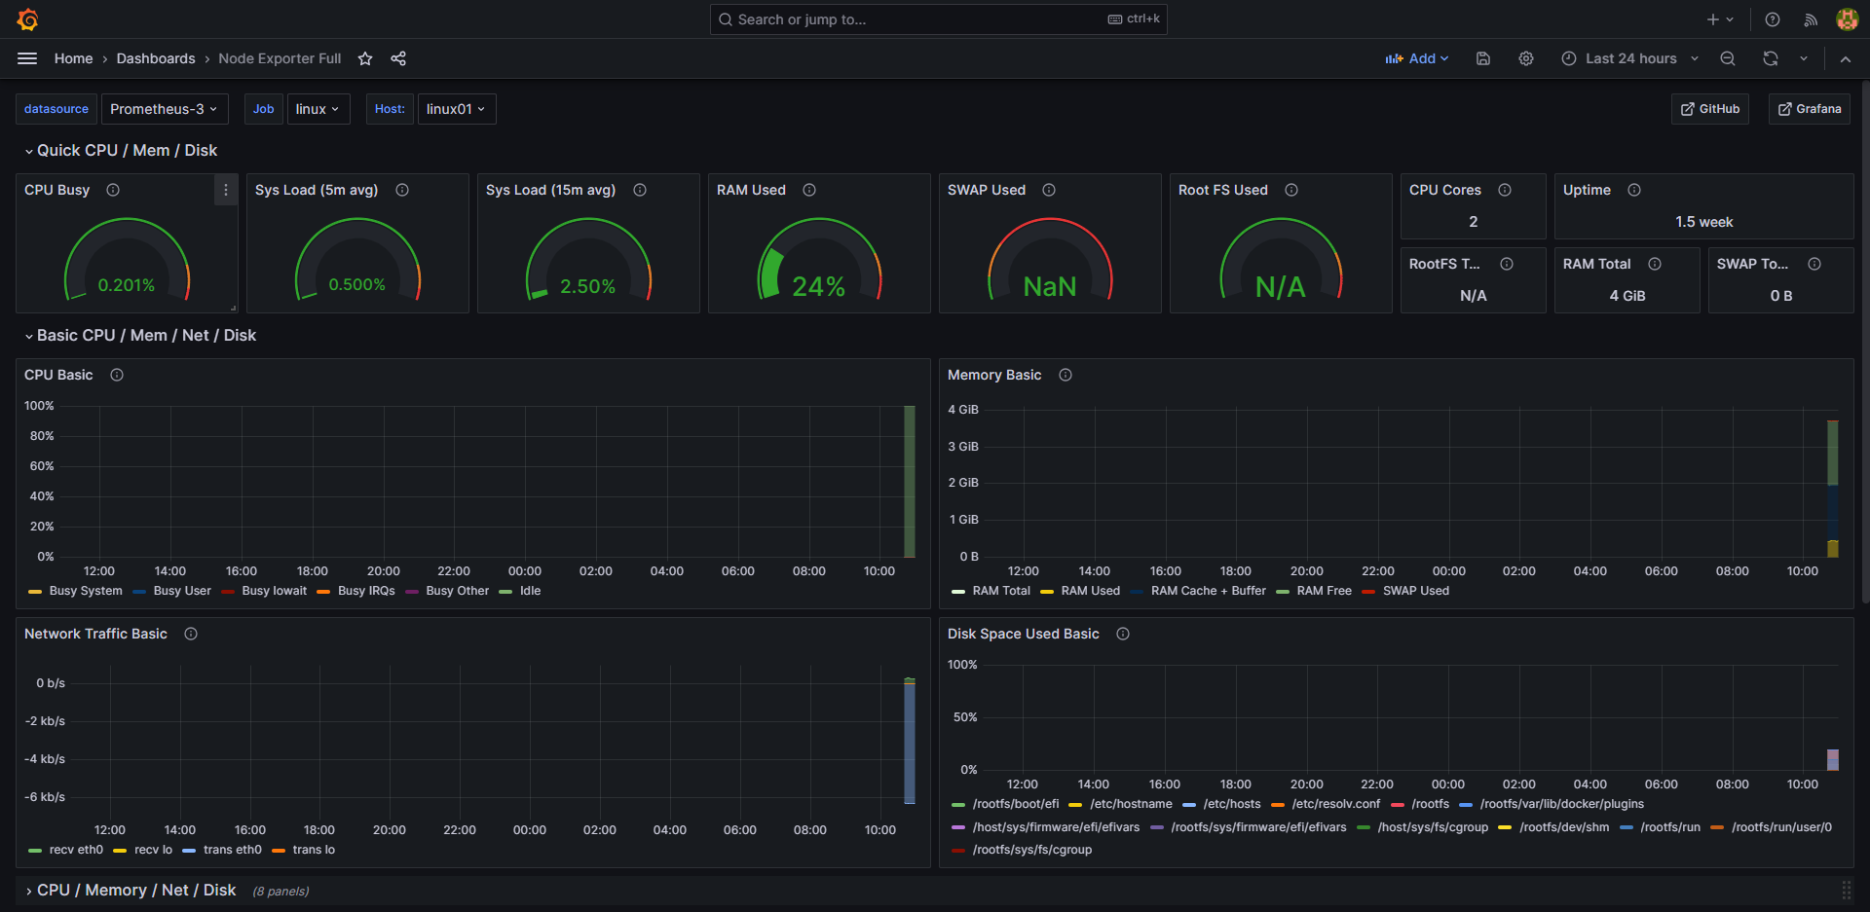Open the Add dropdown menu

pos(1417,58)
